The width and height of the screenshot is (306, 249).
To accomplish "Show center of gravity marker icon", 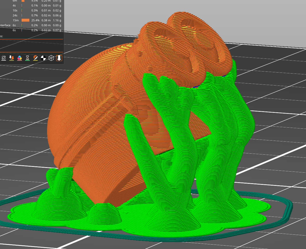I will coord(43,58).
